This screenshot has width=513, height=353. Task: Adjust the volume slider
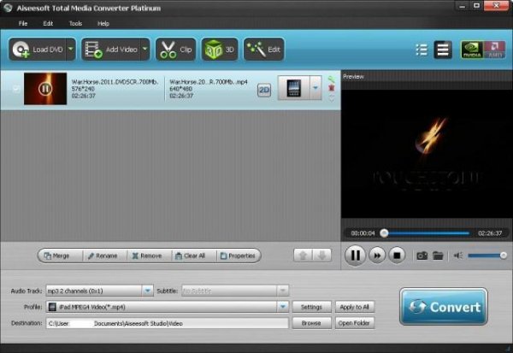(487, 256)
